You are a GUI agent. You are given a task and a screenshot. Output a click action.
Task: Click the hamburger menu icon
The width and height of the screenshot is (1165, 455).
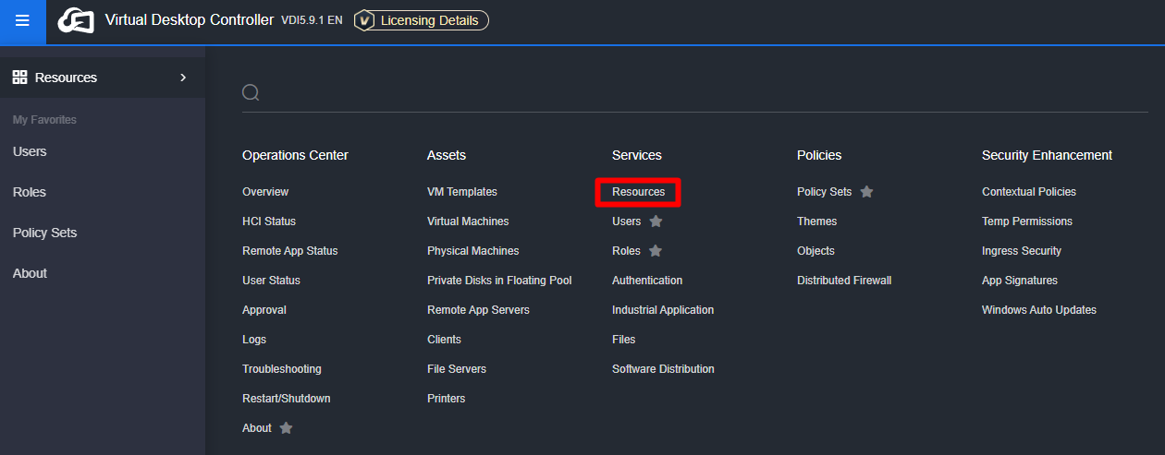point(22,21)
